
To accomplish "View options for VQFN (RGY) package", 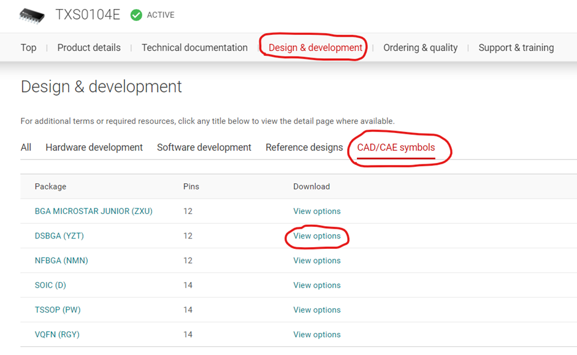I will [x=317, y=334].
